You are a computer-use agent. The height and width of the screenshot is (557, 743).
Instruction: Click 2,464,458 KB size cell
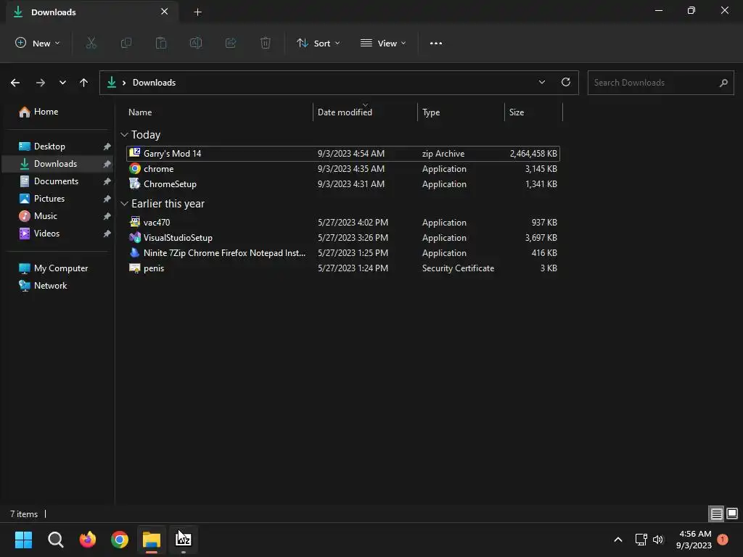coord(533,154)
